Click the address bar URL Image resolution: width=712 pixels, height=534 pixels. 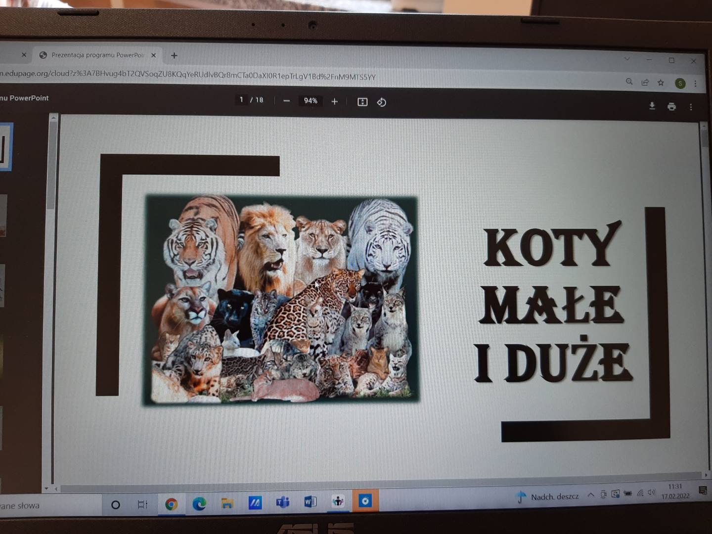coord(188,75)
